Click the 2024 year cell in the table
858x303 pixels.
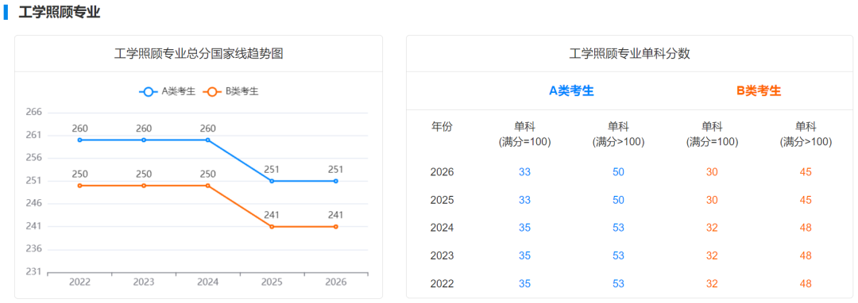point(443,228)
